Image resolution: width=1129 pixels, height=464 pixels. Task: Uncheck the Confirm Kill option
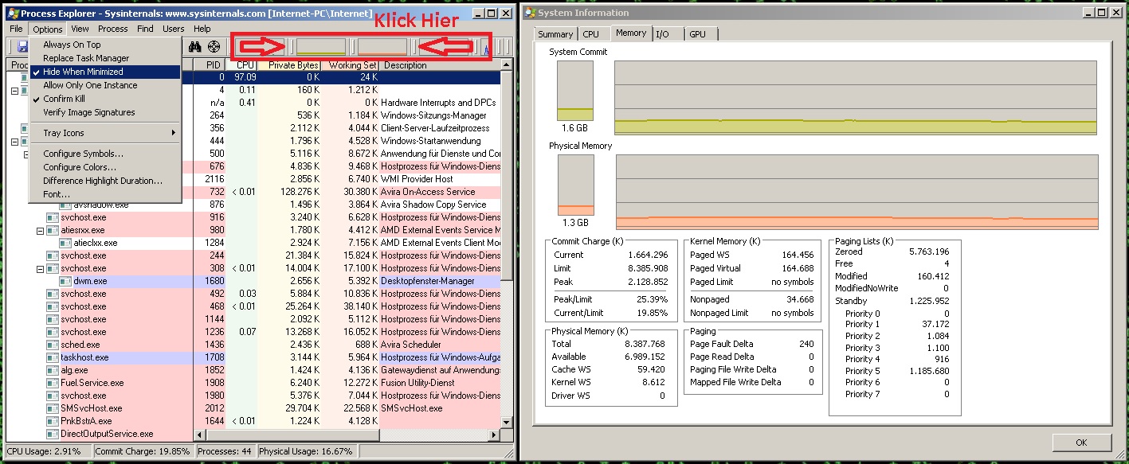104,99
